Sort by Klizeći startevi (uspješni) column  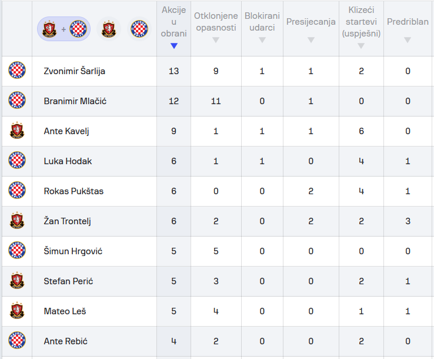361,28
